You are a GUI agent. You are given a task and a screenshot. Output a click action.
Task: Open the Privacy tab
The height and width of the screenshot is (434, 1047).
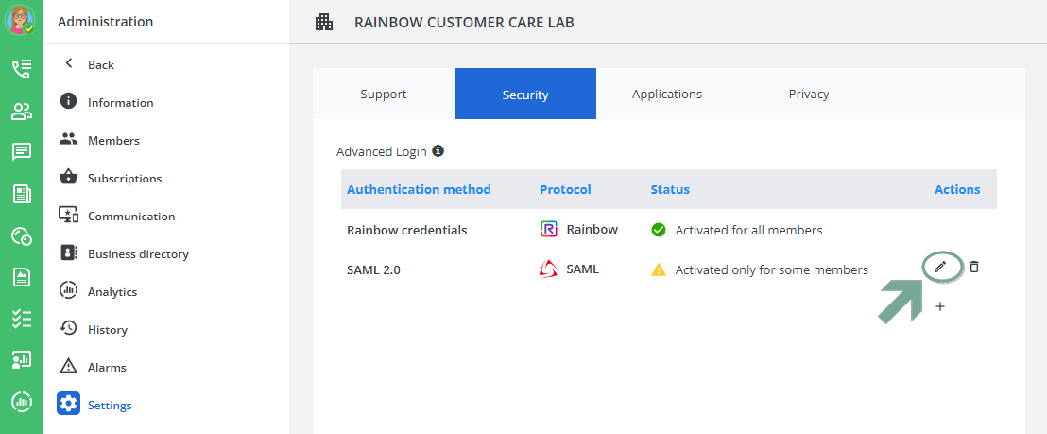point(809,94)
